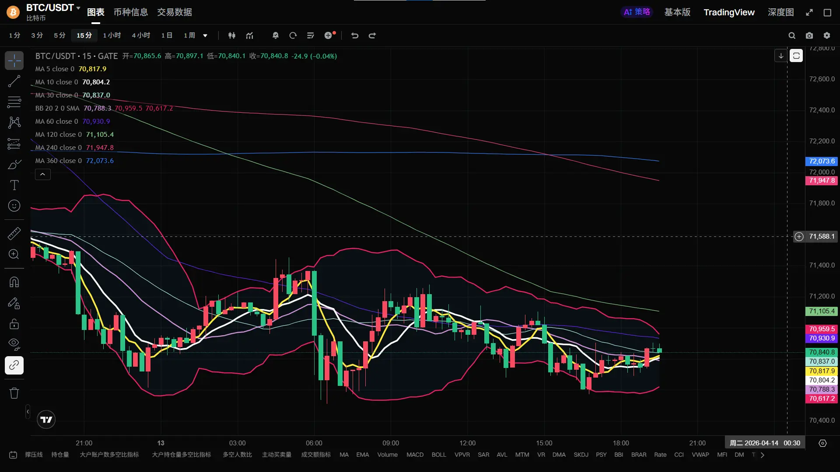Screen dimensions: 840x472
Task: Take a chart screenshot with camera icon
Action: tap(809, 35)
